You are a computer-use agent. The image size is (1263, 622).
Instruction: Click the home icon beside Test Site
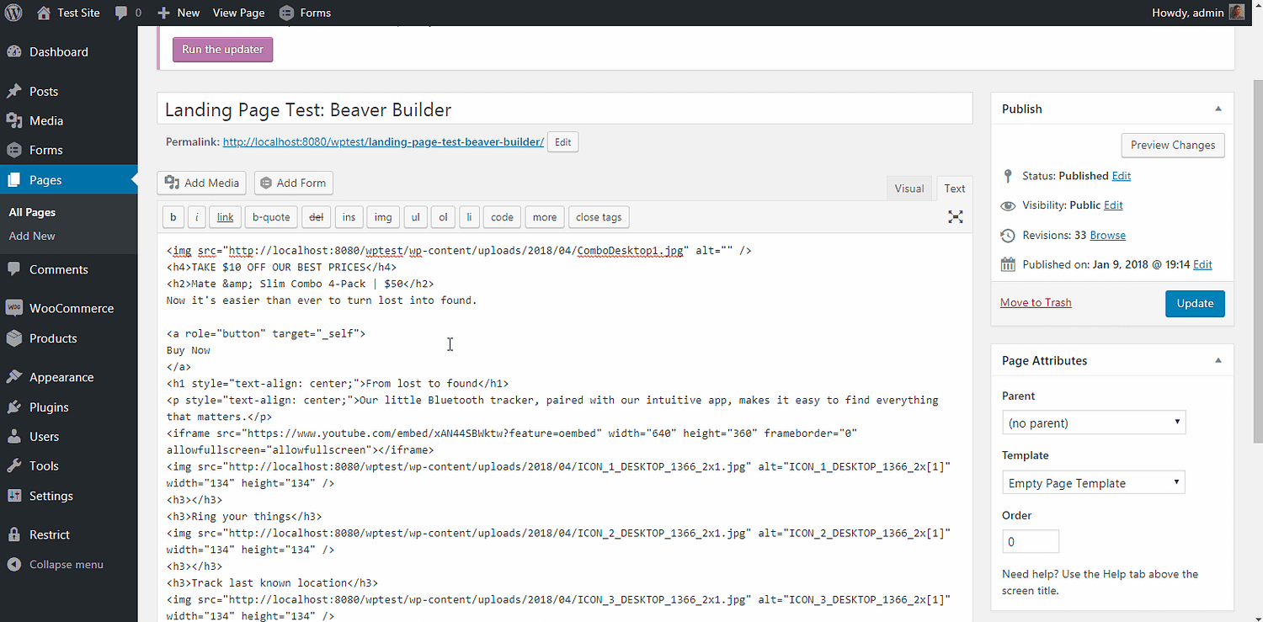point(44,13)
